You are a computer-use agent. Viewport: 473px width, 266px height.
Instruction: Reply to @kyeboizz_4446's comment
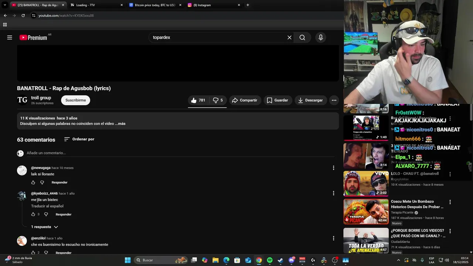(x=64, y=214)
